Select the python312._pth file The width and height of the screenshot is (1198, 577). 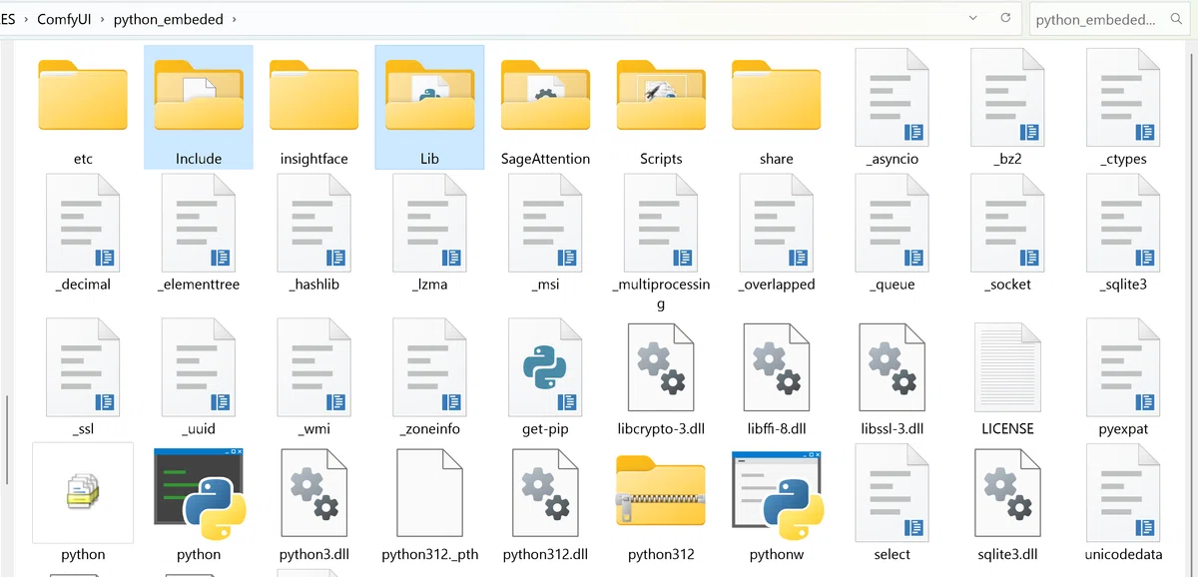[430, 503]
